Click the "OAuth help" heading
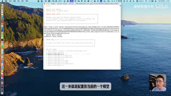The width and height of the screenshot is (171, 96). tap(50, 40)
